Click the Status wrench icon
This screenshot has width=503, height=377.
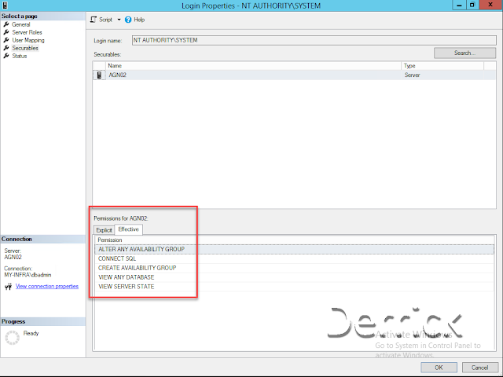[x=6, y=56]
